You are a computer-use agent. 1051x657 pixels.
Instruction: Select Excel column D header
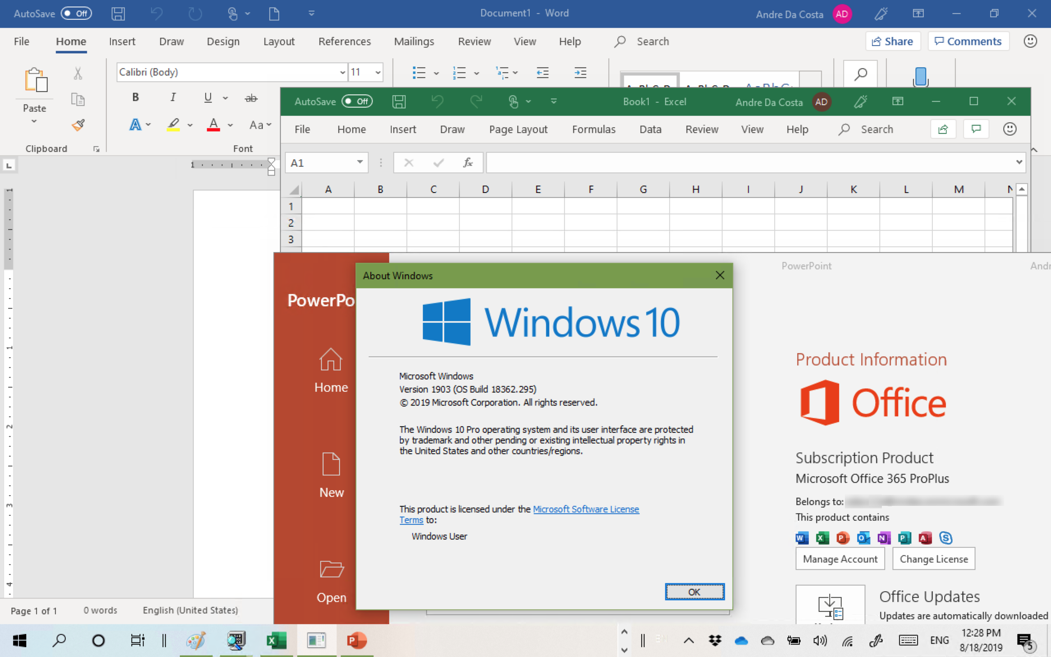(x=485, y=189)
